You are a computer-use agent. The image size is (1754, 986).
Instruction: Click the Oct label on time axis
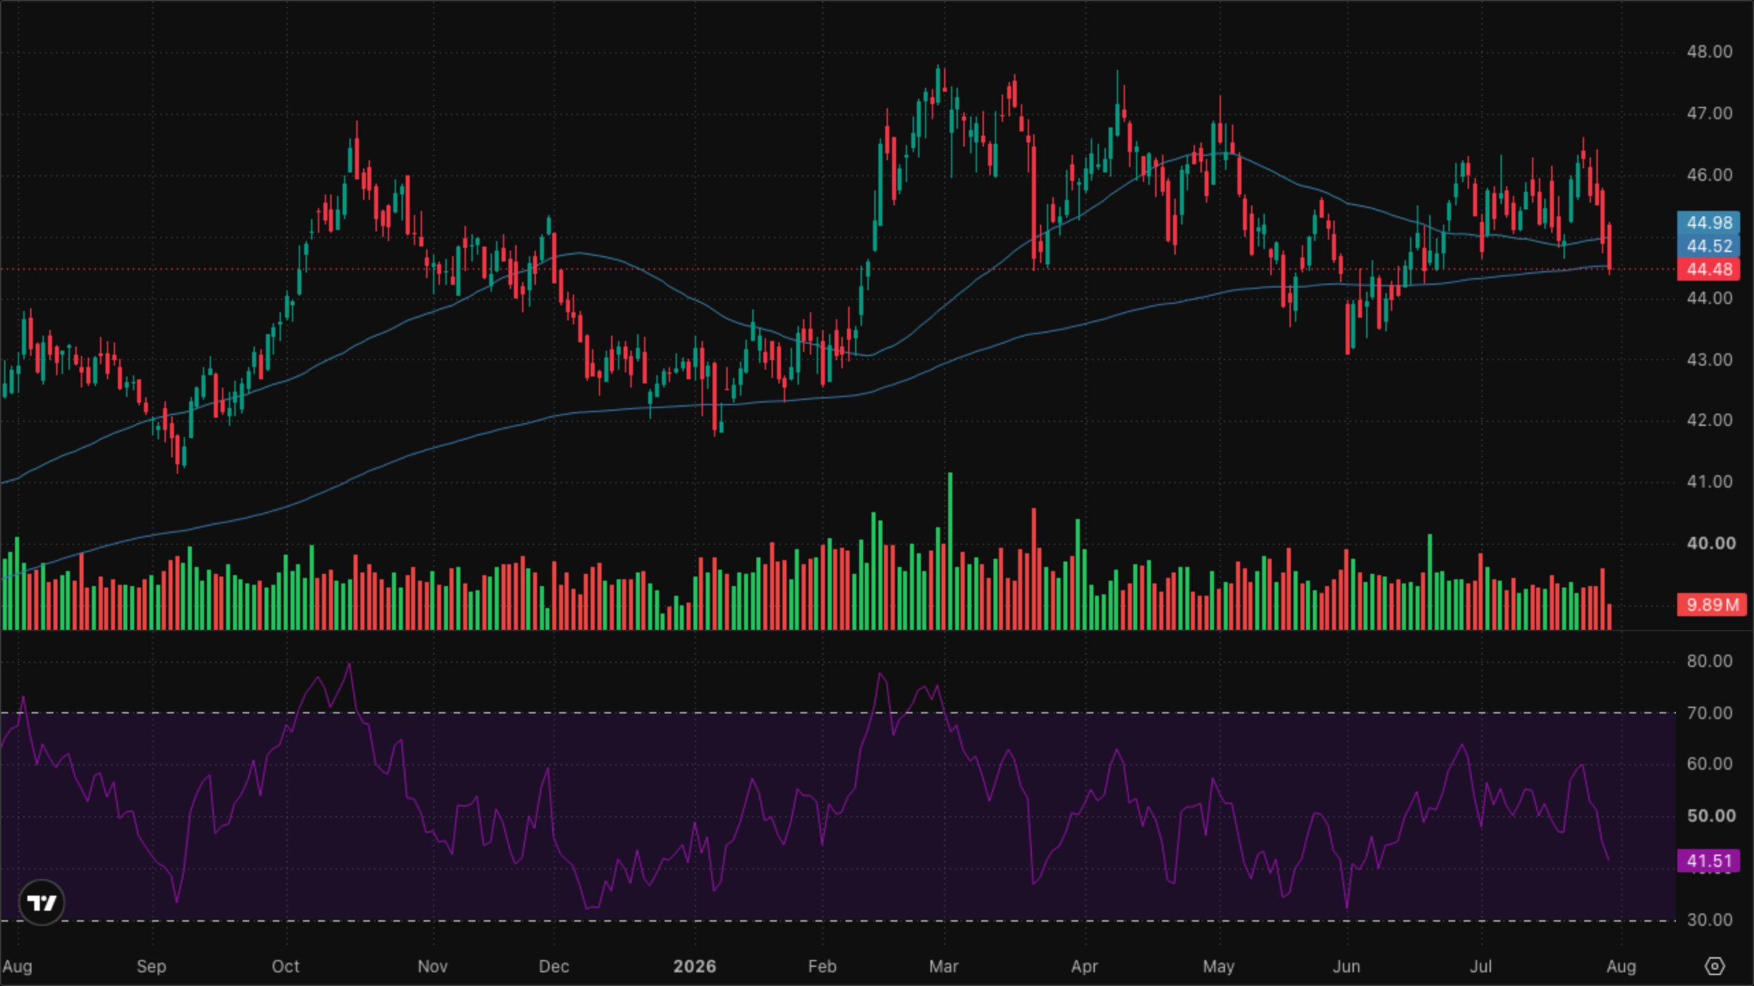point(286,966)
